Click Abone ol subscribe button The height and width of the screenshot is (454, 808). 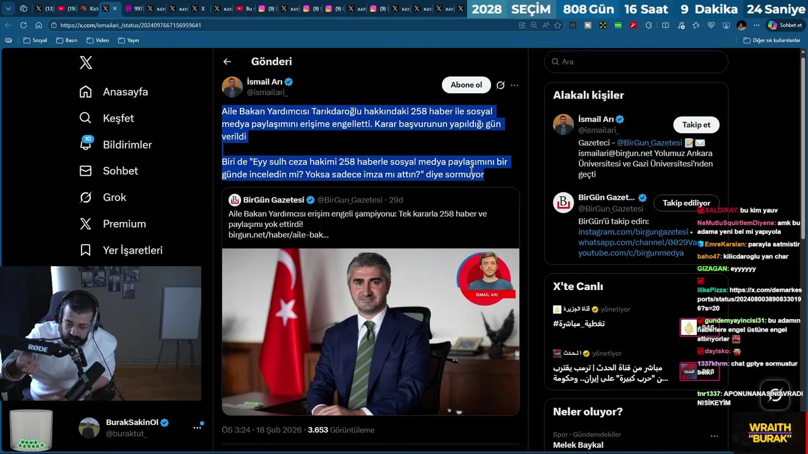tap(466, 85)
